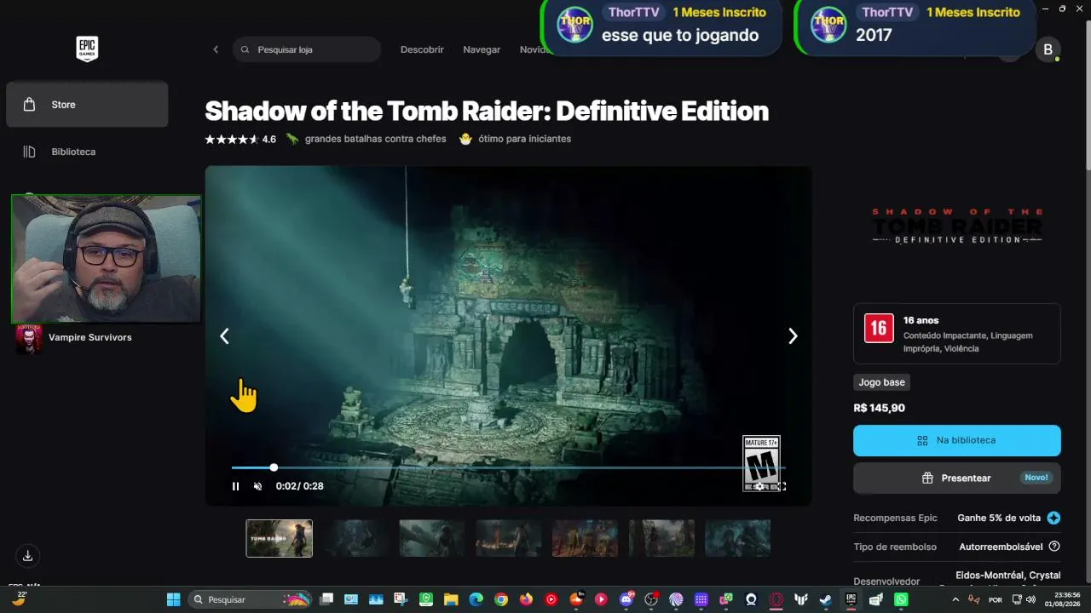Open WhatsApp from the taskbar
1091x613 pixels.
pyautogui.click(x=901, y=599)
